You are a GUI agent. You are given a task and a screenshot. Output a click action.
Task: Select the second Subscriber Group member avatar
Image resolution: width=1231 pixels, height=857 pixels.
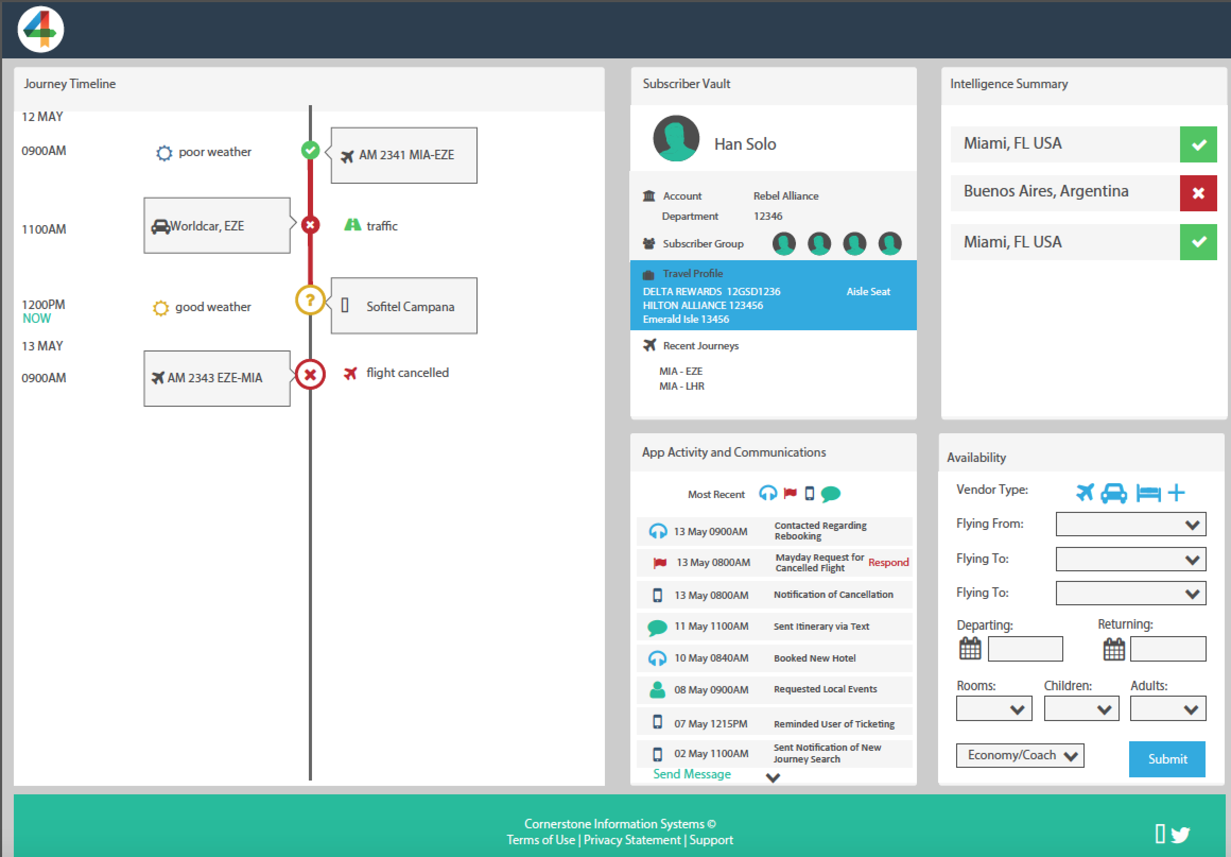[819, 244]
